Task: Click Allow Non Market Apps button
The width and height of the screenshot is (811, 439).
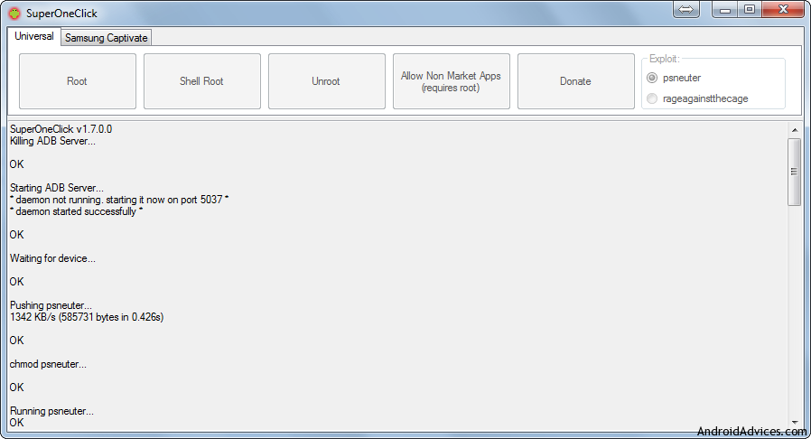Action: click(x=452, y=81)
